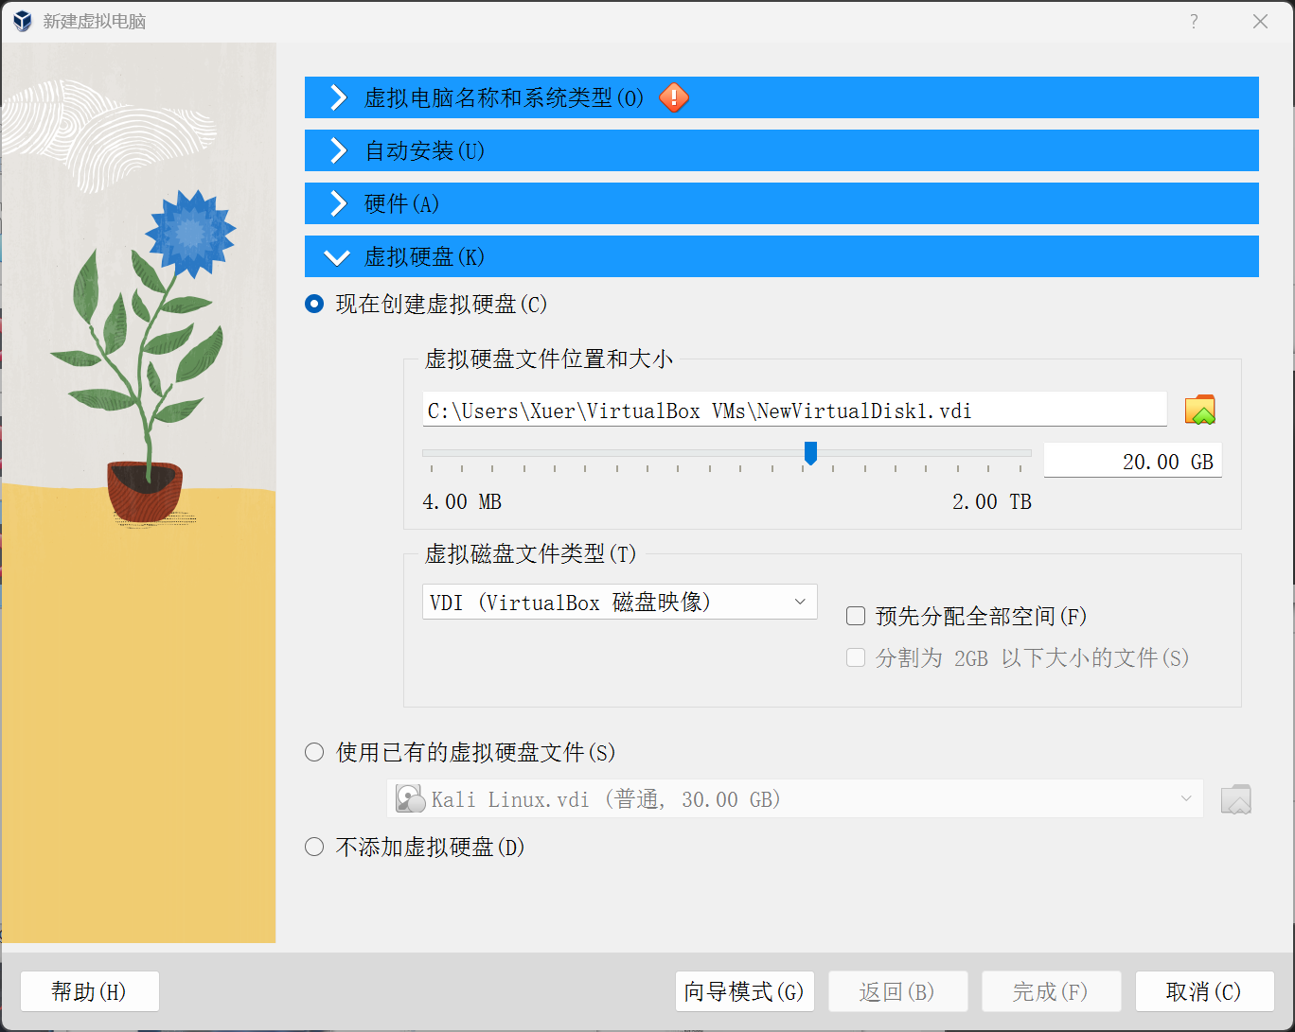The image size is (1295, 1032).
Task: Click the chevron on the 硬件(A) section
Action: (337, 203)
